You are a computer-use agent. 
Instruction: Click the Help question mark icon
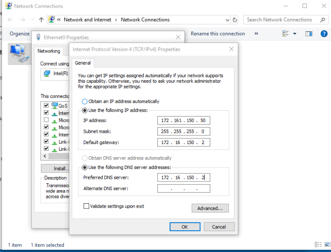(324, 34)
